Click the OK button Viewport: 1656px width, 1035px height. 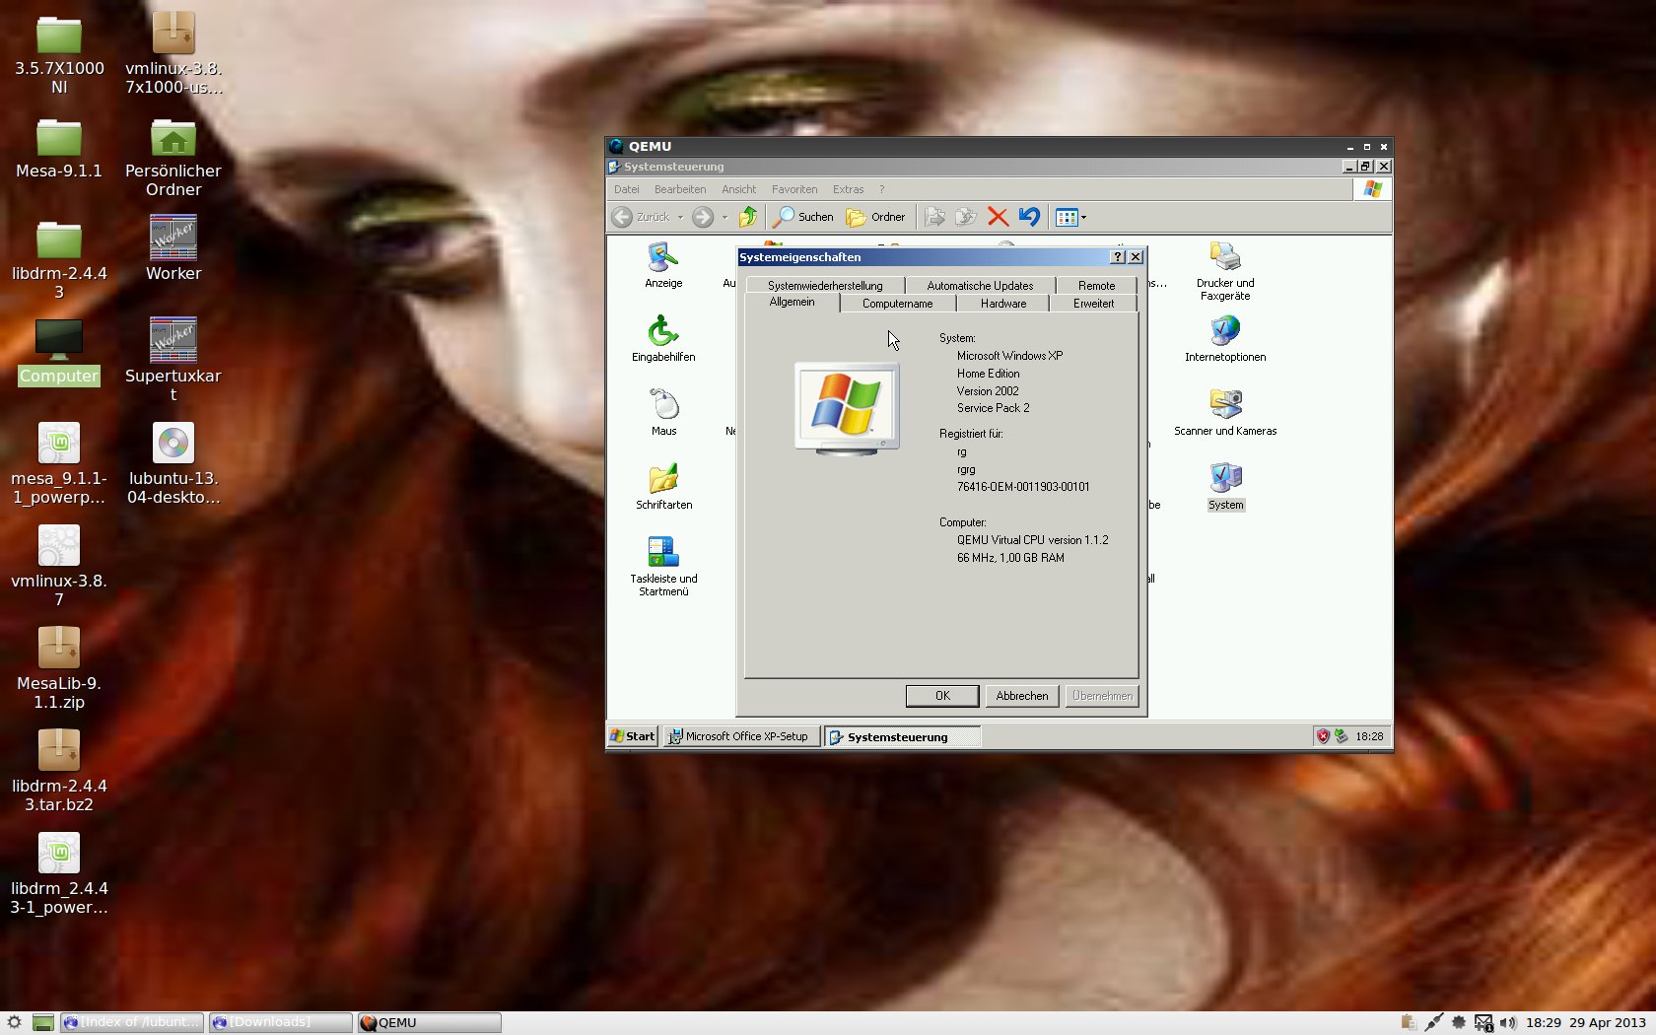(941, 696)
